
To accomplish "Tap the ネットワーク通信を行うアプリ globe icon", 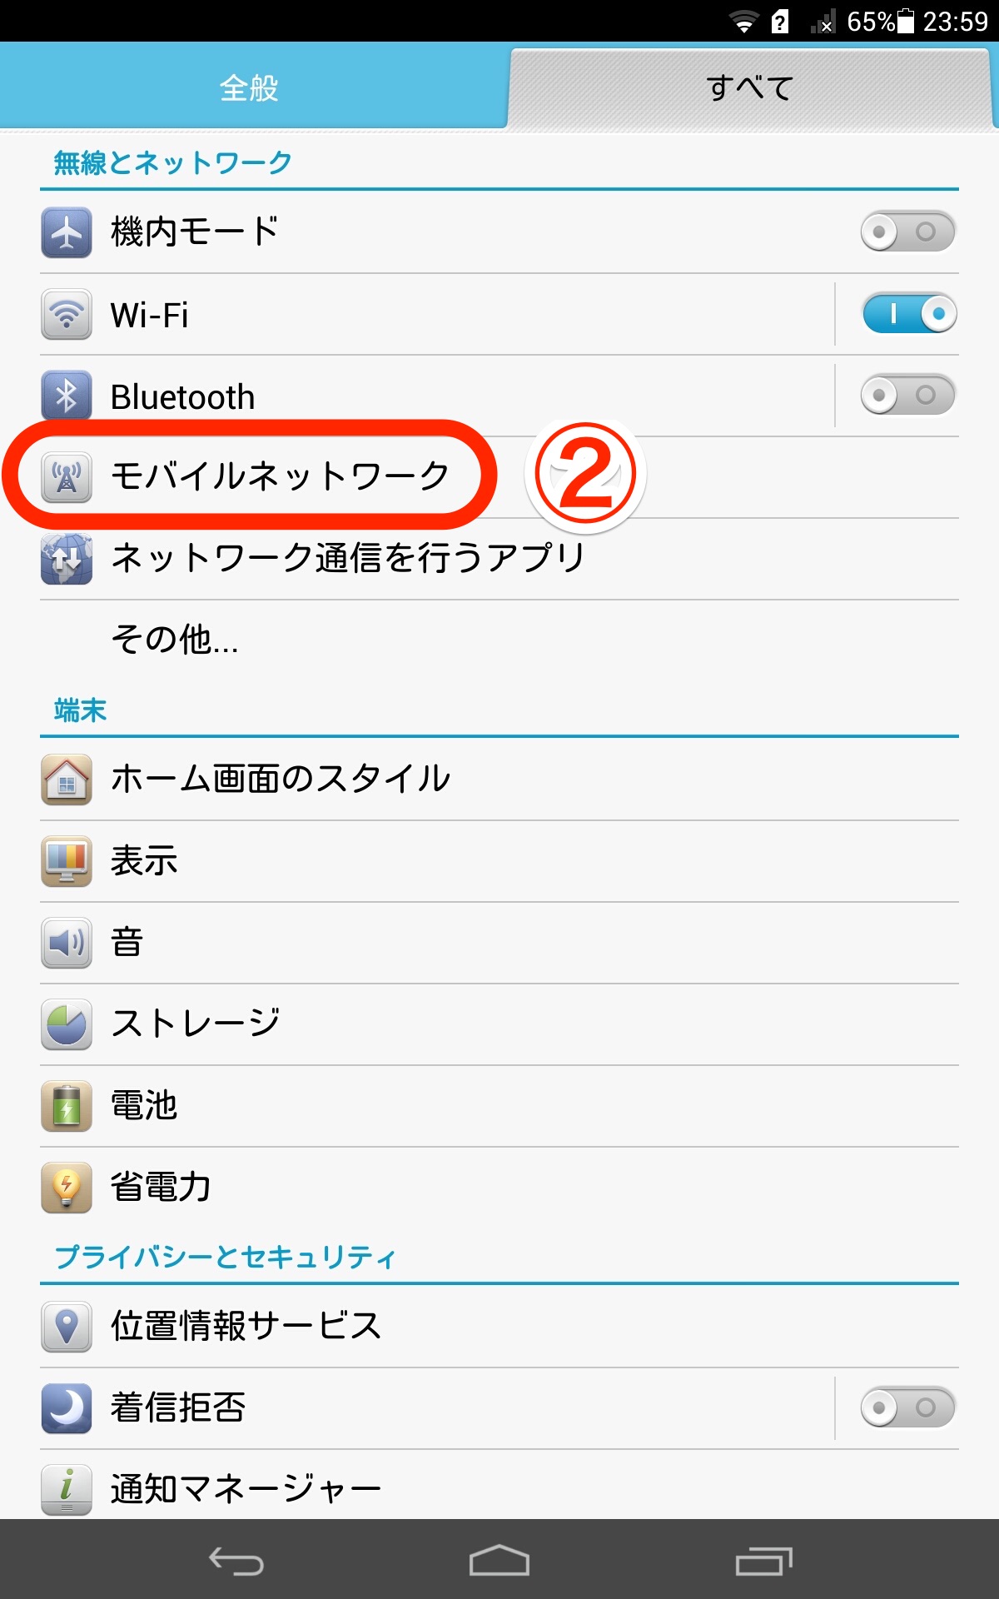I will point(67,559).
